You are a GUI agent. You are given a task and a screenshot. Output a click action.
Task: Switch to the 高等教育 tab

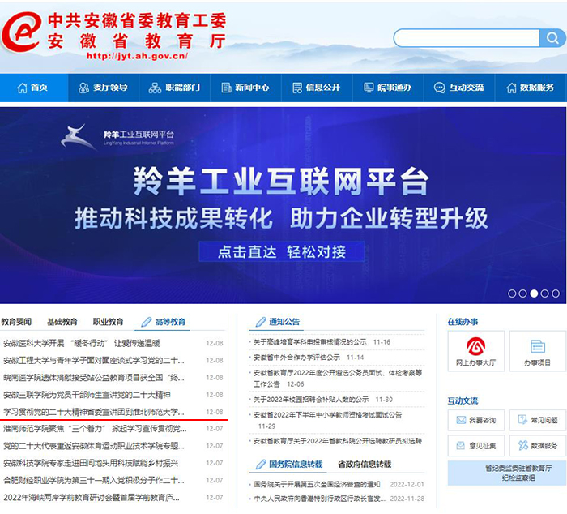click(170, 322)
